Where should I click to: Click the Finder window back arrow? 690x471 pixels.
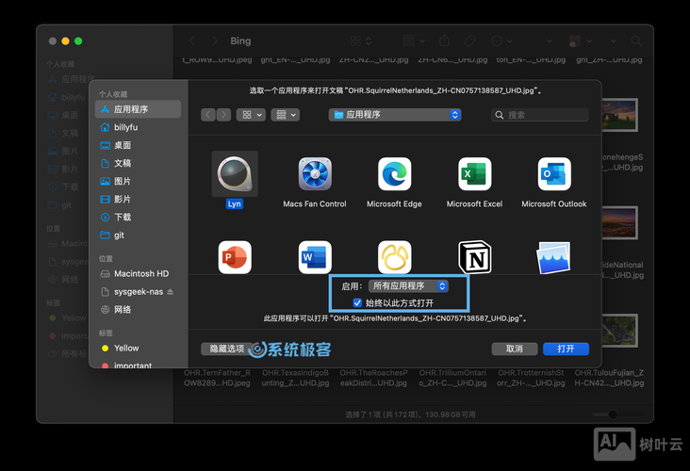click(192, 41)
